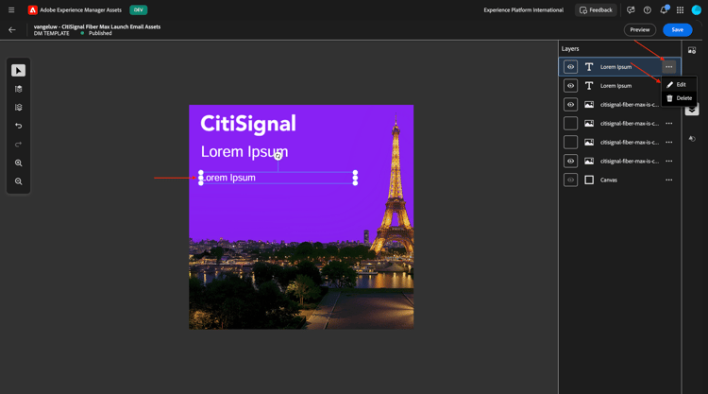Screen dimensions: 708x394
Task: Open the Feedback button
Action: [x=596, y=10]
